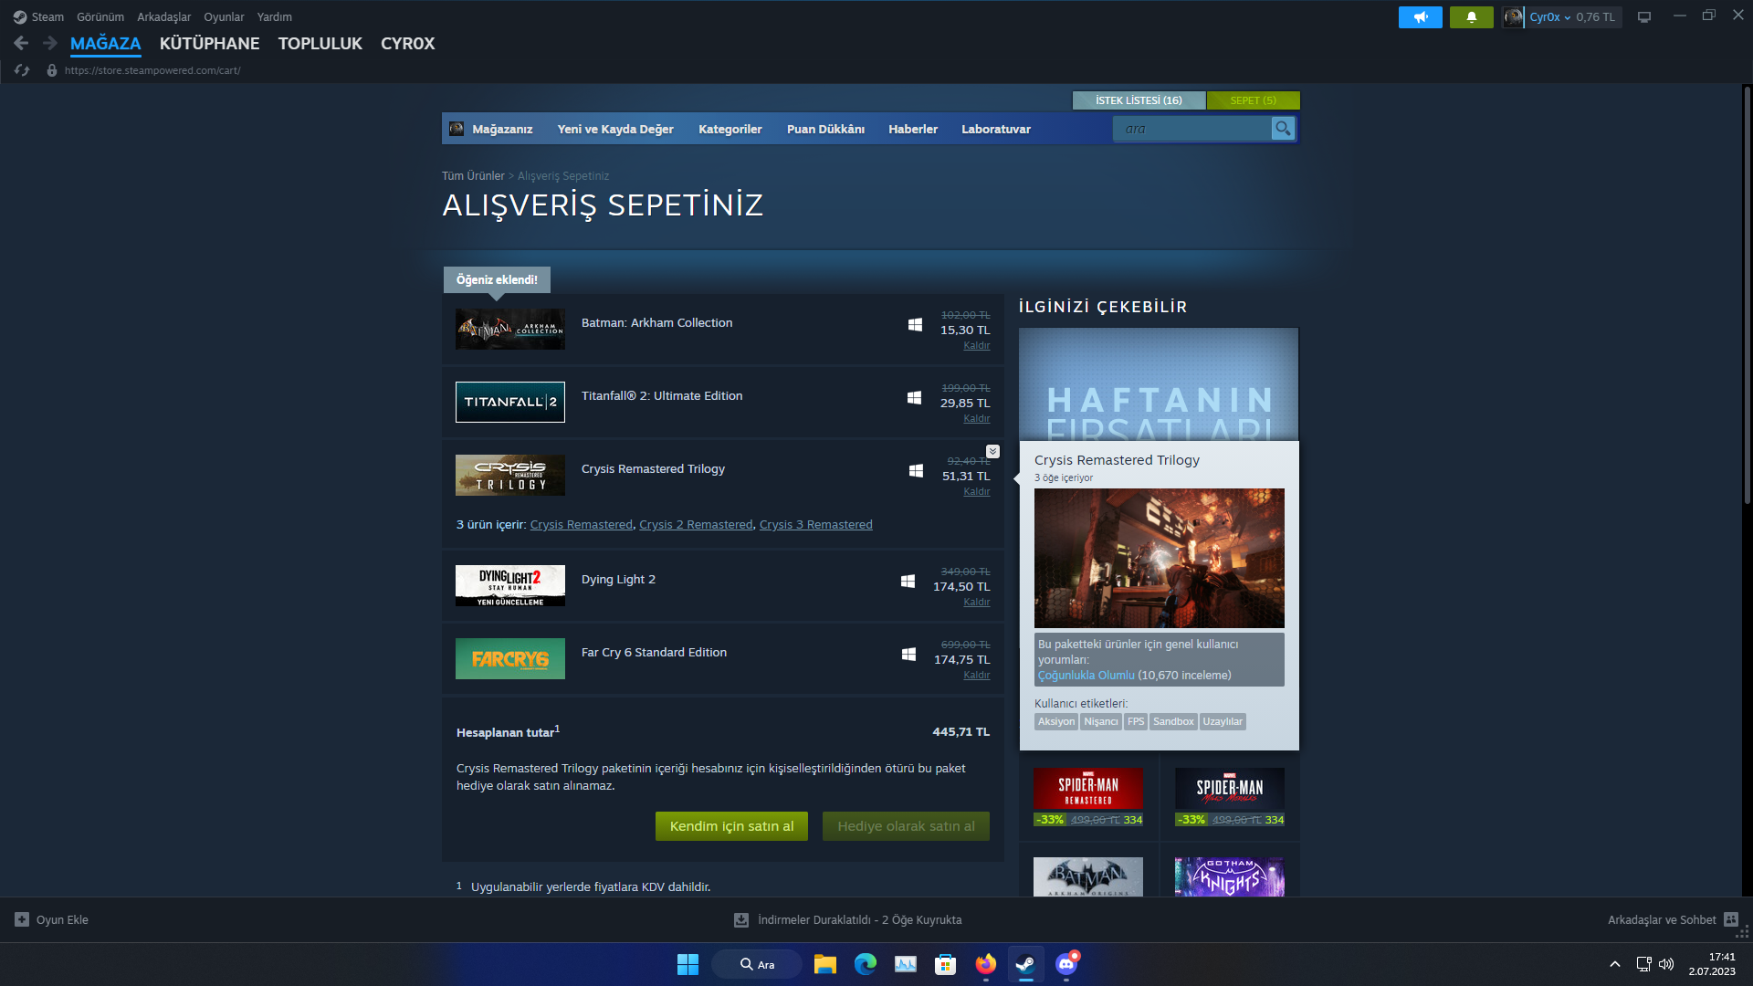Click the back navigation arrow
This screenshot has width=1753, height=986.
coord(21,43)
